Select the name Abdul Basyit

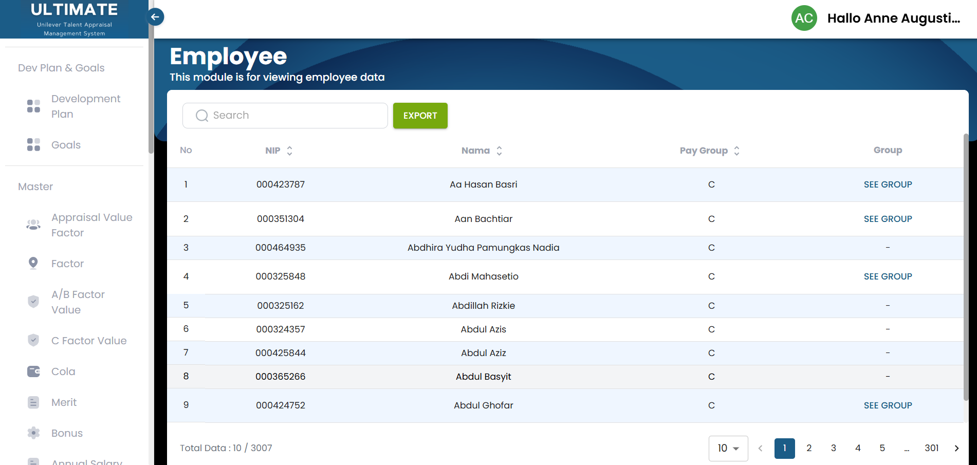coord(484,377)
